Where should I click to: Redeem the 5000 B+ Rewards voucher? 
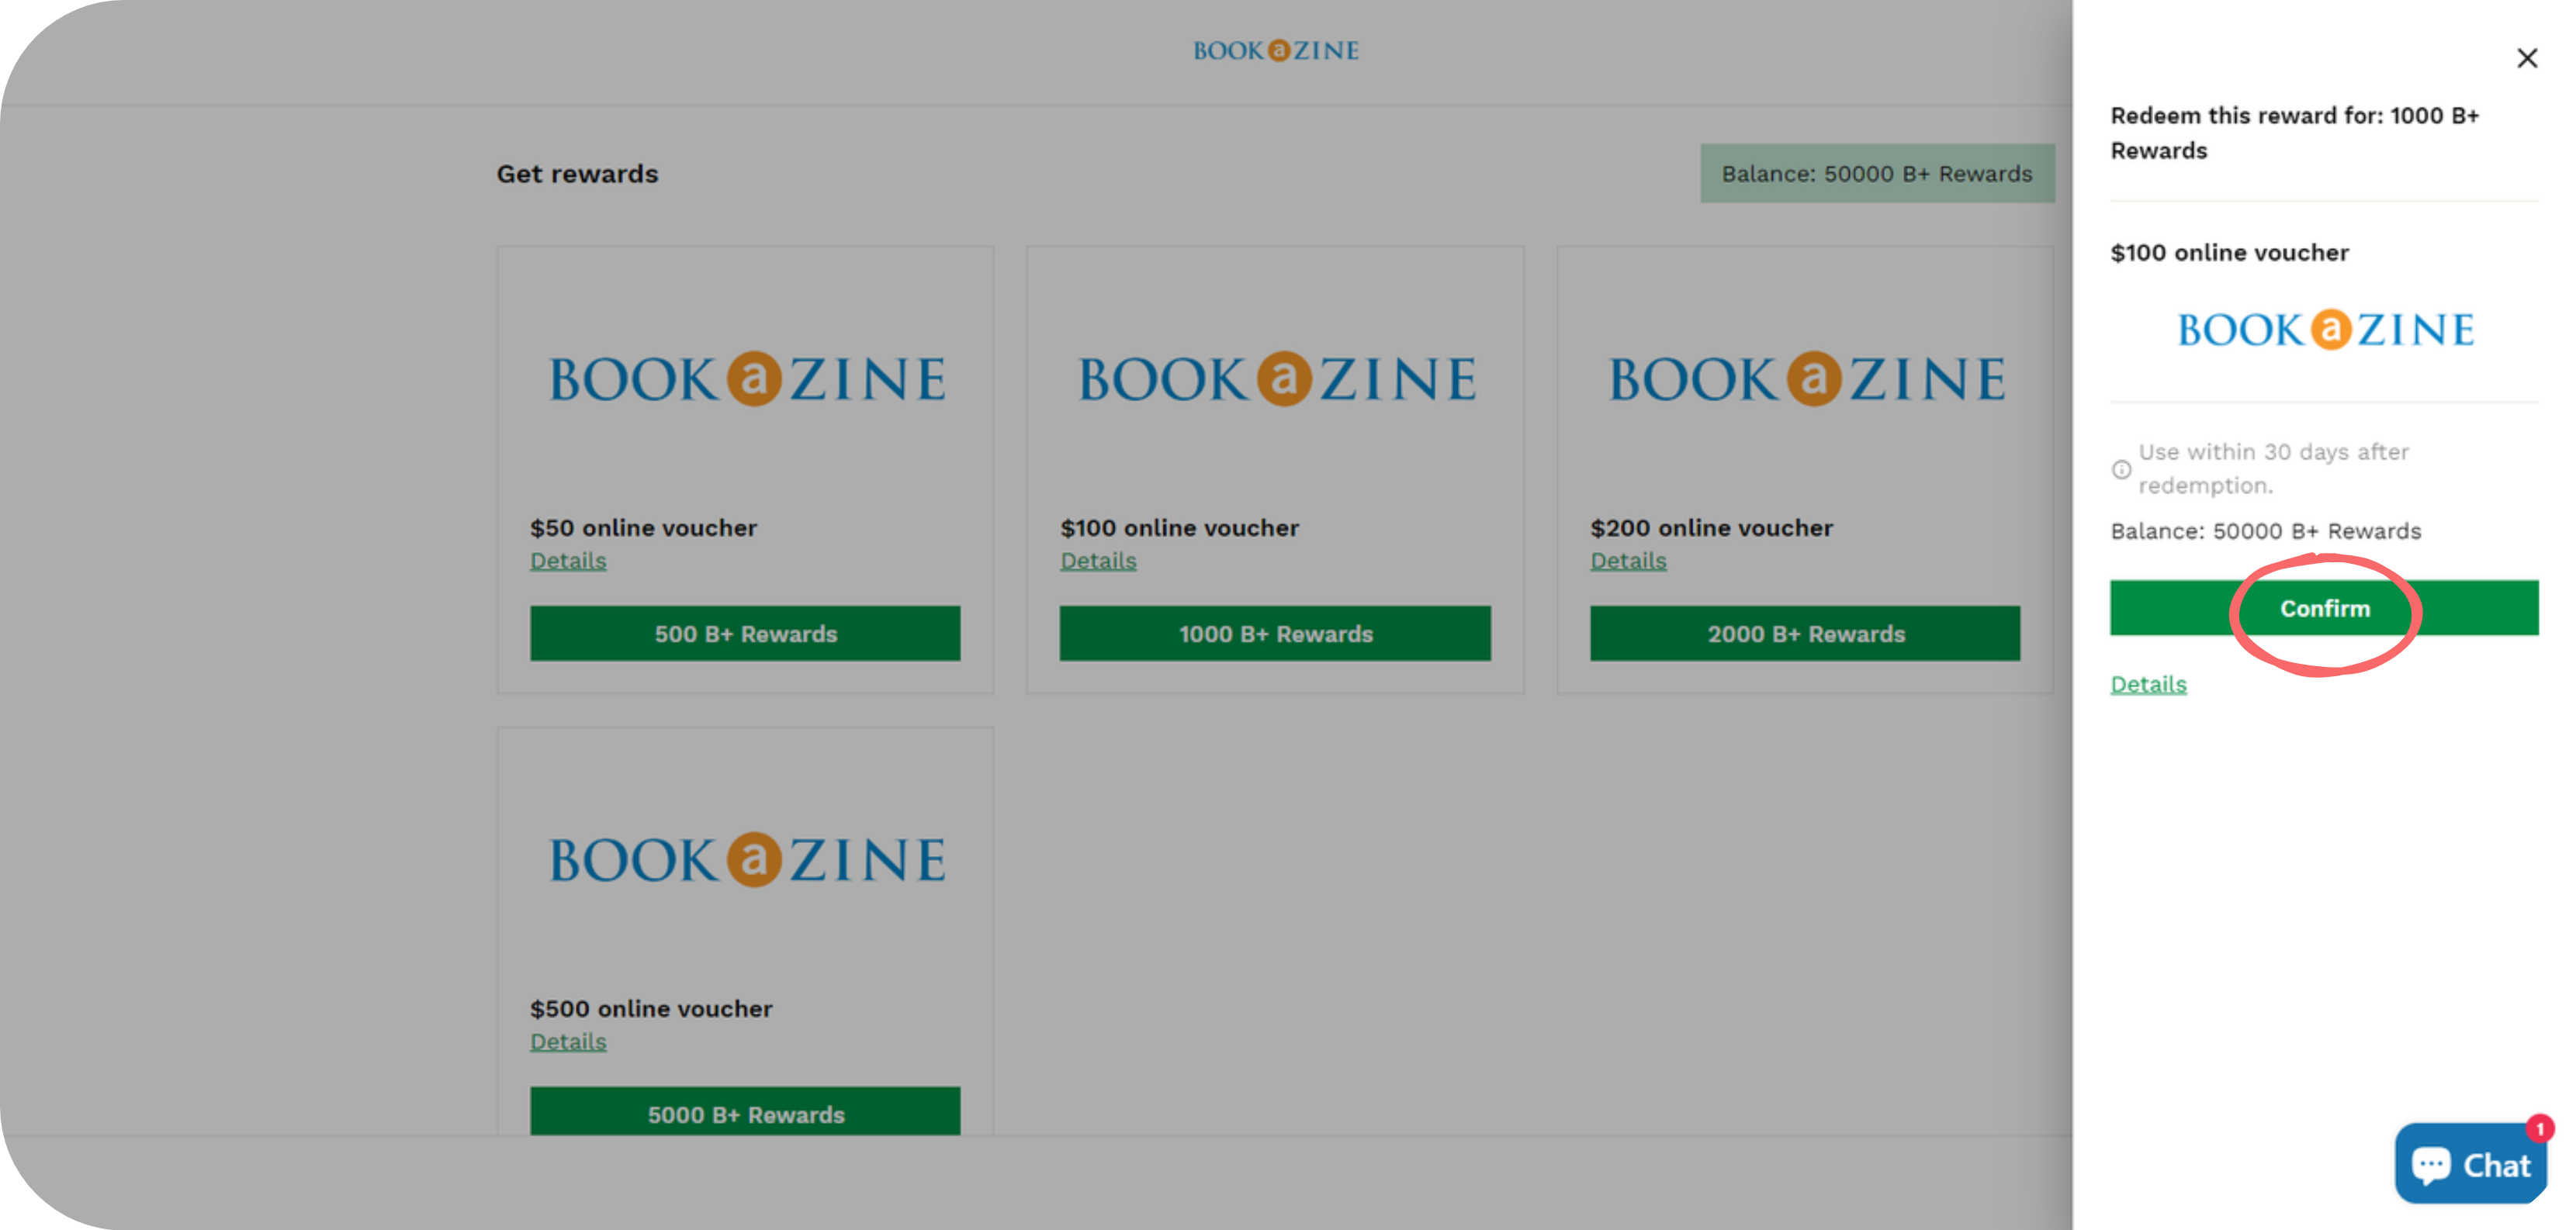pyautogui.click(x=745, y=1113)
